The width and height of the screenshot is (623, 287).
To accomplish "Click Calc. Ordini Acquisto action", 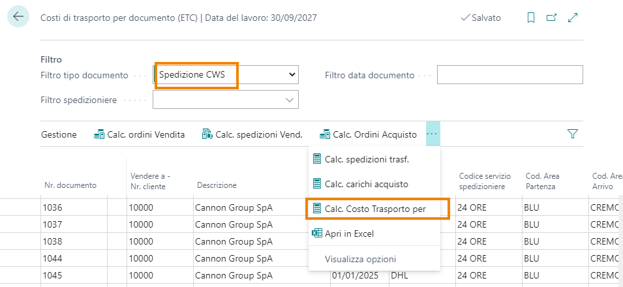I will click(x=368, y=134).
